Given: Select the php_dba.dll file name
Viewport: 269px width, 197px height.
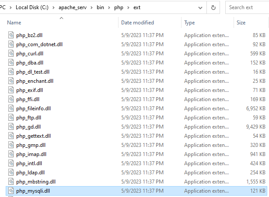Looking at the screenshot, I should (30, 63).
